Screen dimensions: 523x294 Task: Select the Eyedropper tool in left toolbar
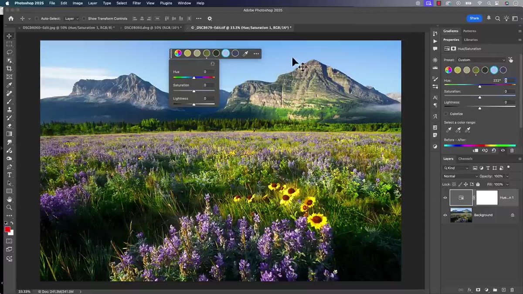click(9, 85)
